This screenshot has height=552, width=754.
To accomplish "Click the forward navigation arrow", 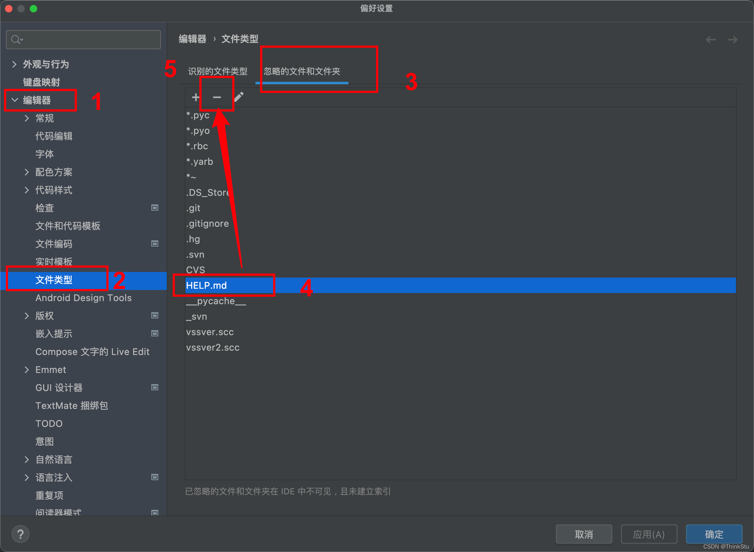I will tap(732, 40).
